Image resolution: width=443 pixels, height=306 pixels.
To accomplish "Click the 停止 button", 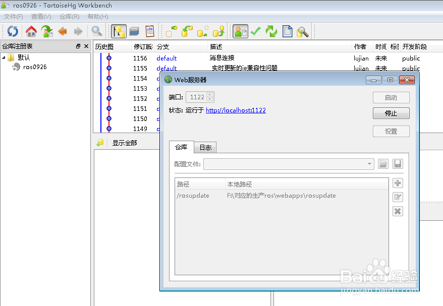I will click(x=391, y=113).
